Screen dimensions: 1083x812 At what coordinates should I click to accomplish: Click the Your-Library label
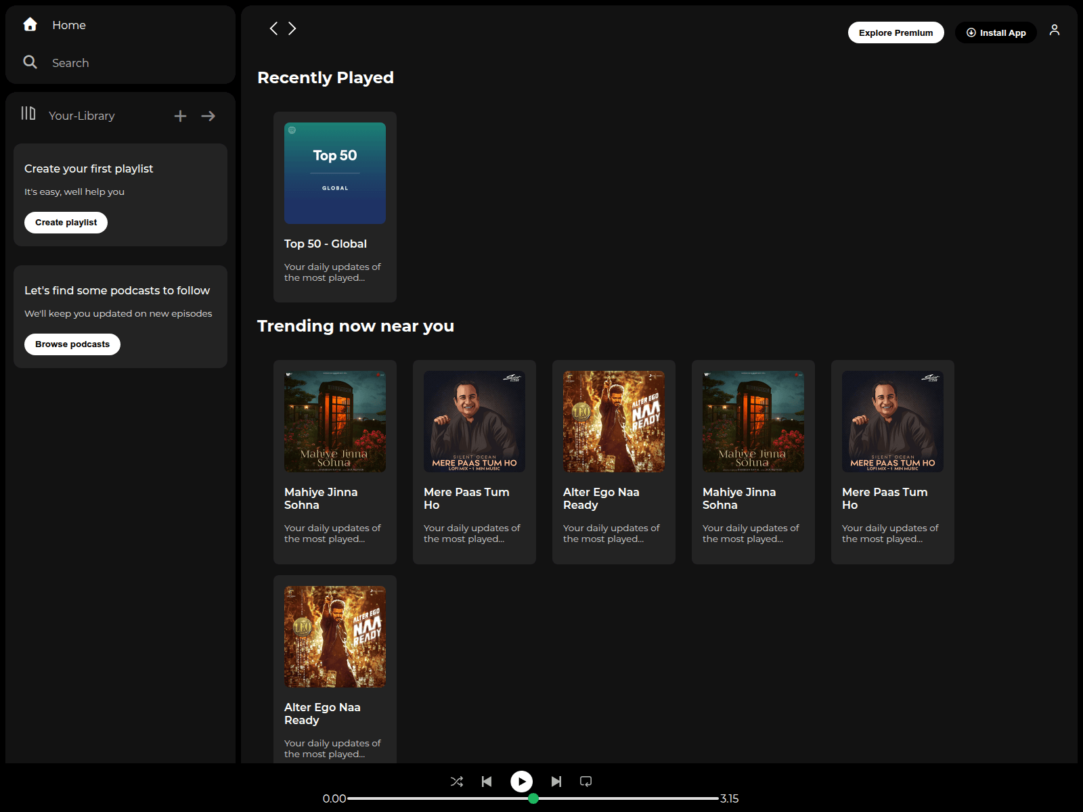[x=82, y=116]
